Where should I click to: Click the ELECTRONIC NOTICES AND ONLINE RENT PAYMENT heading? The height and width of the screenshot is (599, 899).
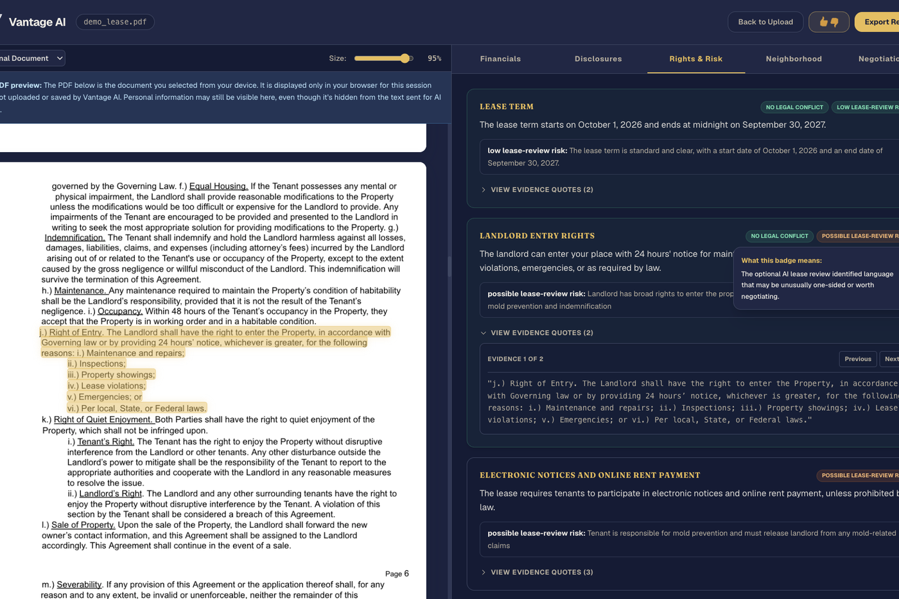pyautogui.click(x=589, y=476)
